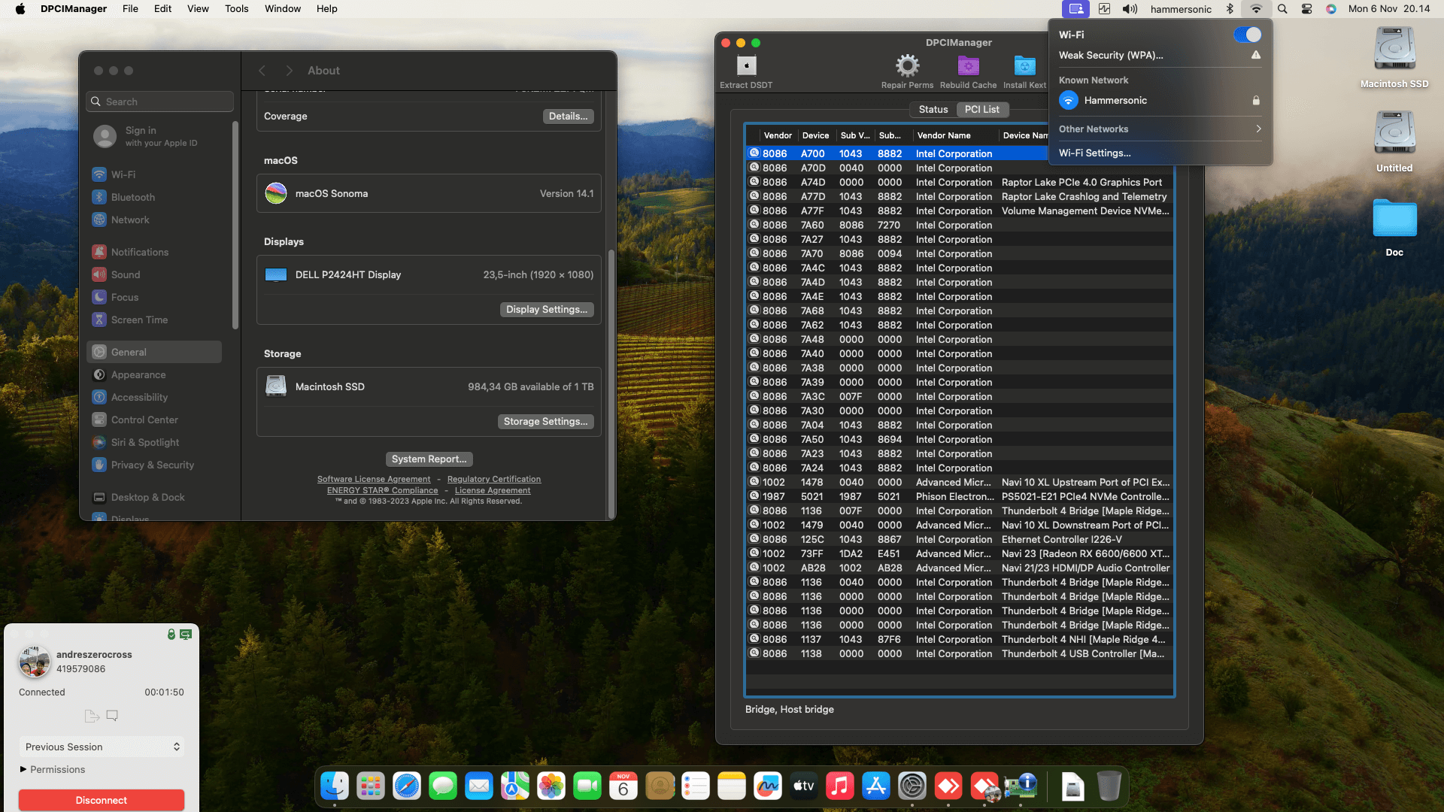Open the Tools menu in the menu bar
The width and height of the screenshot is (1444, 812).
click(x=236, y=9)
